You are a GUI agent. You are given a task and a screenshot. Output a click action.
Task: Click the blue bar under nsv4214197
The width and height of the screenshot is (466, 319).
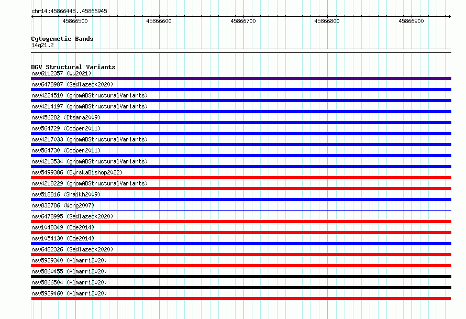tap(241, 112)
